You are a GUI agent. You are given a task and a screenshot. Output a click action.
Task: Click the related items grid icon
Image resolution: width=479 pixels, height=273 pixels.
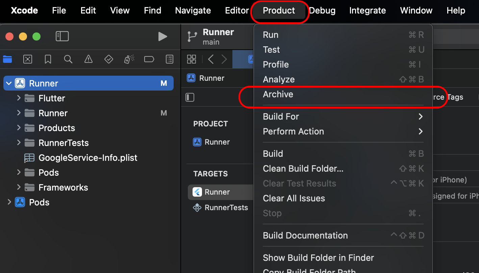tap(192, 59)
